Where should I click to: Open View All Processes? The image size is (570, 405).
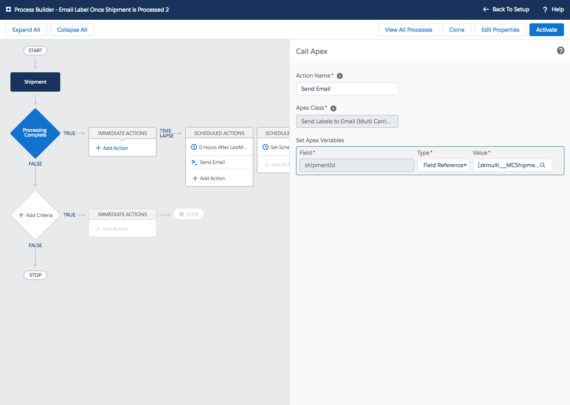tap(409, 30)
